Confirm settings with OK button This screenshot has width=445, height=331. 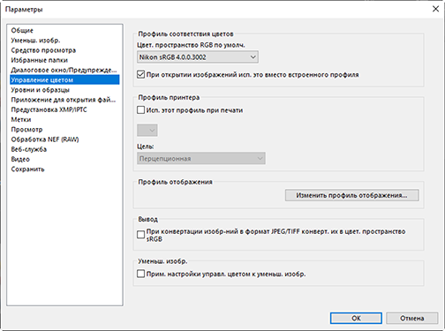pos(356,318)
